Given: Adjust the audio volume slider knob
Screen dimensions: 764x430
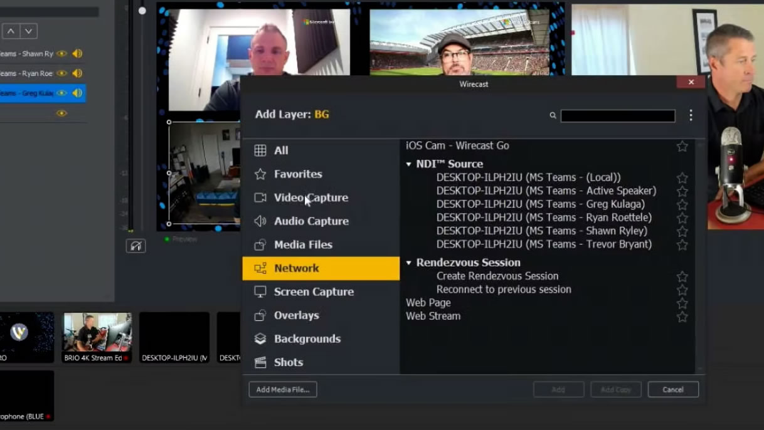Looking at the screenshot, I should (142, 11).
